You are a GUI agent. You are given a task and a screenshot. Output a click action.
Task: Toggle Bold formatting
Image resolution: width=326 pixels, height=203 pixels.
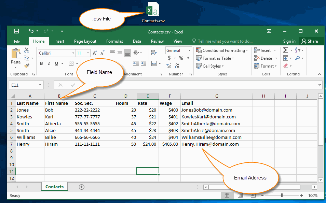tap(41, 63)
